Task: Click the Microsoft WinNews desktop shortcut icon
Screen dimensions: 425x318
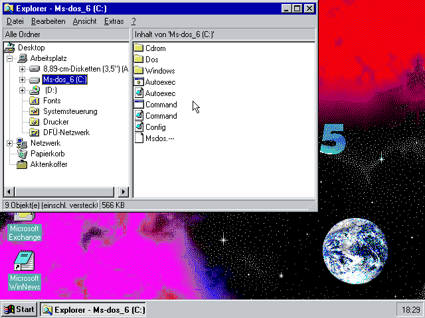Action: tap(25, 260)
